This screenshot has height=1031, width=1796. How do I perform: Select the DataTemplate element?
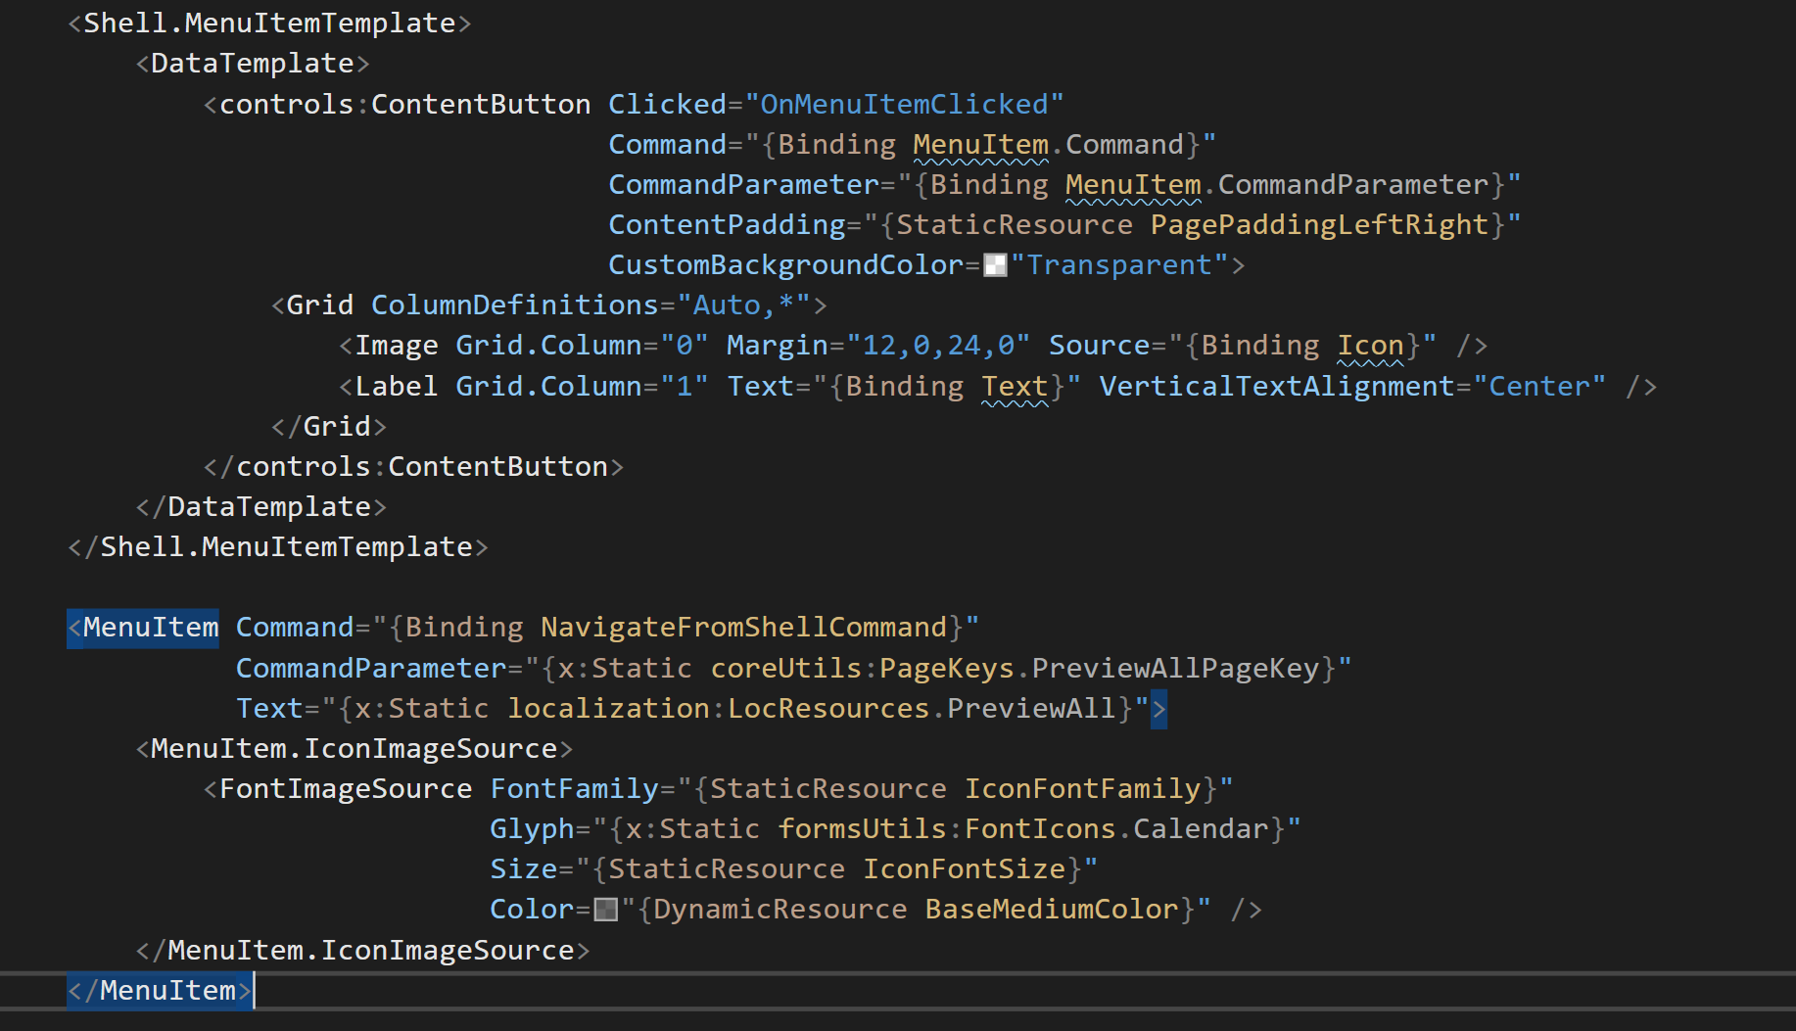pyautogui.click(x=253, y=62)
